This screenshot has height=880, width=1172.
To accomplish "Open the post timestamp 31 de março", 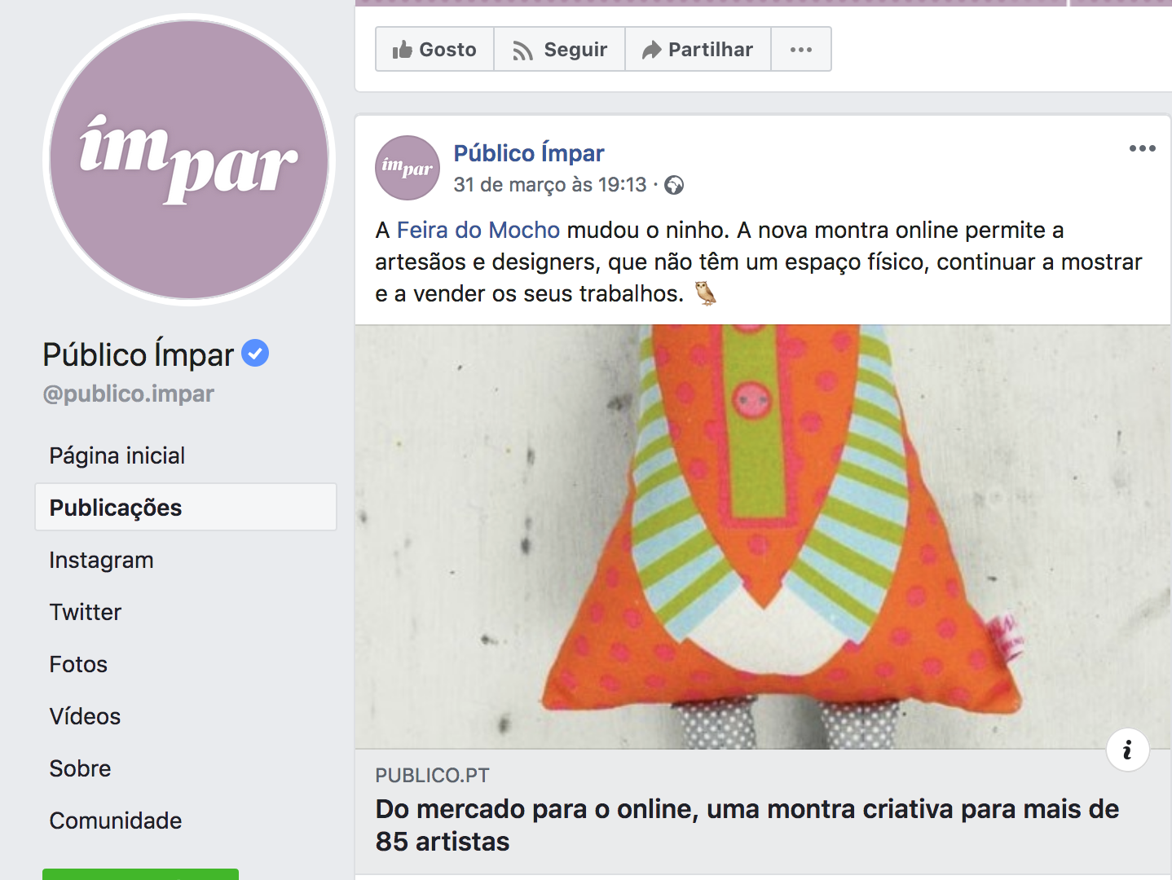I will [550, 185].
